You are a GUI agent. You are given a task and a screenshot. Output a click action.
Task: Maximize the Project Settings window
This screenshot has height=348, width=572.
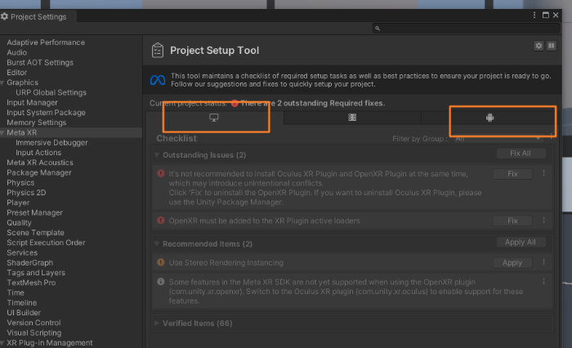[x=546, y=15]
